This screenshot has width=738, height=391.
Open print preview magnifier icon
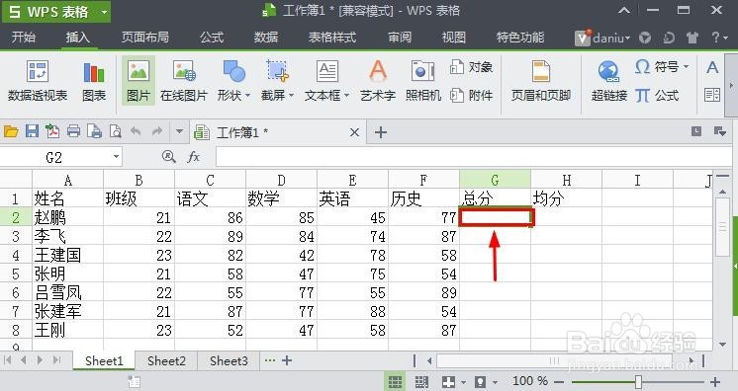tap(116, 131)
